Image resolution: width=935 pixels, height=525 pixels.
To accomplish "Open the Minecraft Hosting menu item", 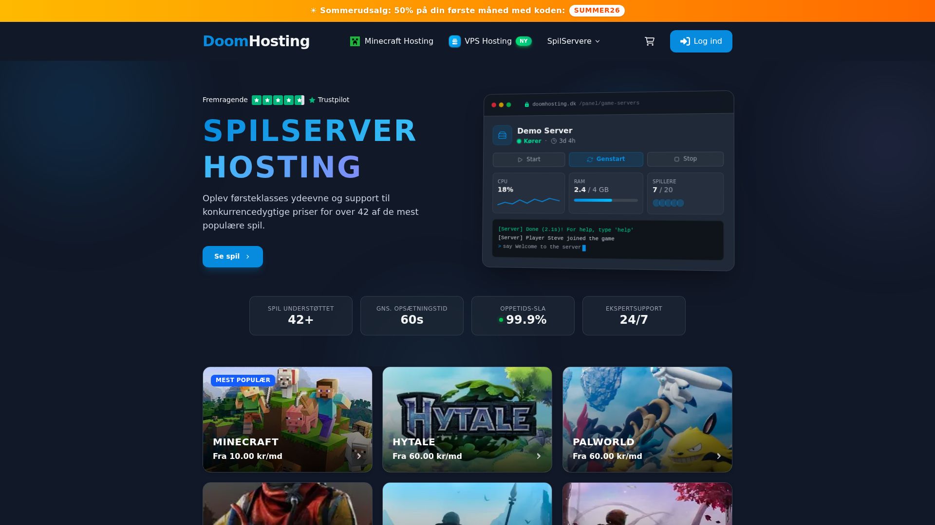I will (x=392, y=41).
